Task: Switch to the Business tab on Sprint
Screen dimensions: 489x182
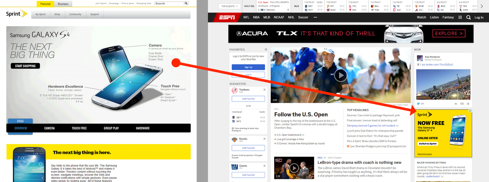Action: 63,4
